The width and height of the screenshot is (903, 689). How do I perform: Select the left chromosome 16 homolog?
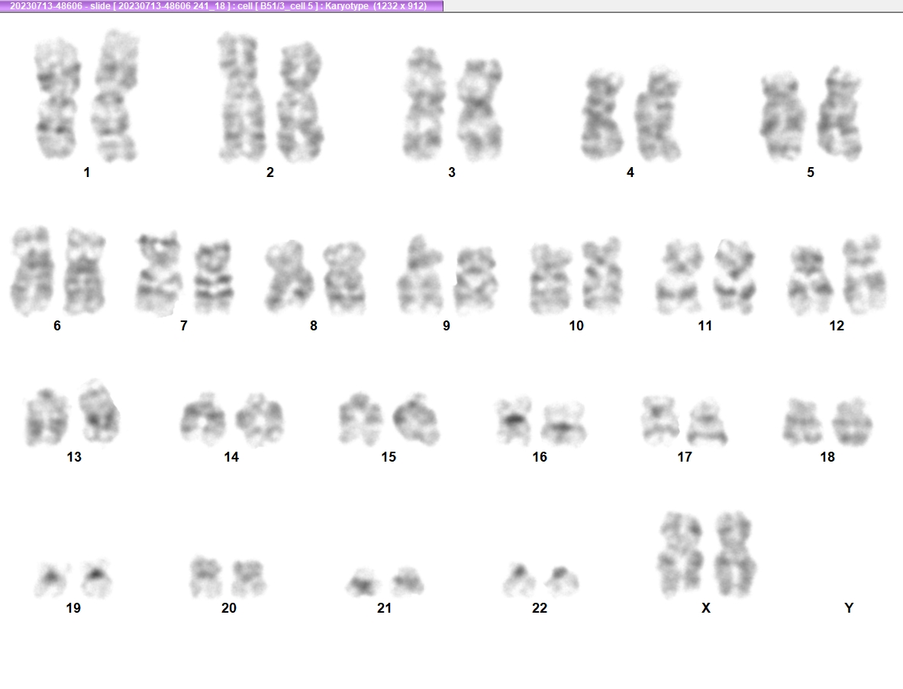[513, 420]
